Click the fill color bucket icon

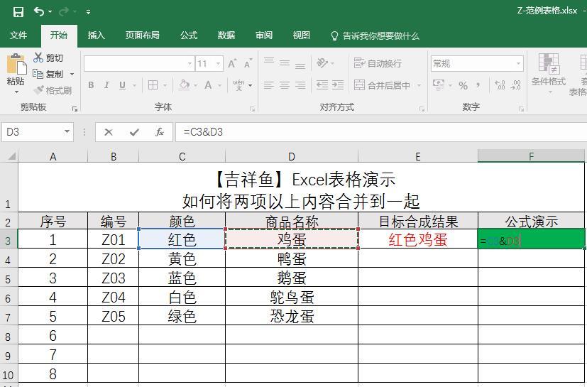click(184, 85)
